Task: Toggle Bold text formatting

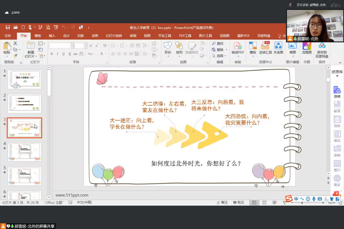Action: (52, 54)
